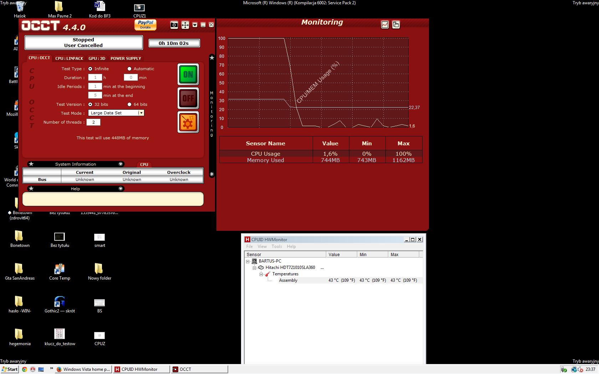599x374 pixels.
Task: Click the Number of threads field
Action: (x=93, y=122)
